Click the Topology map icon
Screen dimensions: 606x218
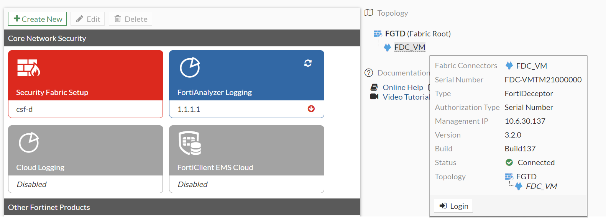pos(369,13)
